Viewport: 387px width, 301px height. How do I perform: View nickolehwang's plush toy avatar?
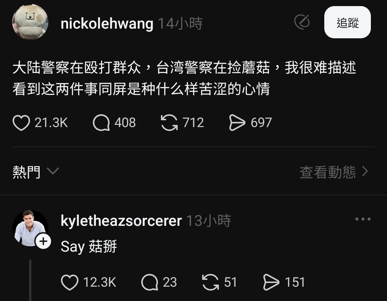click(x=30, y=22)
